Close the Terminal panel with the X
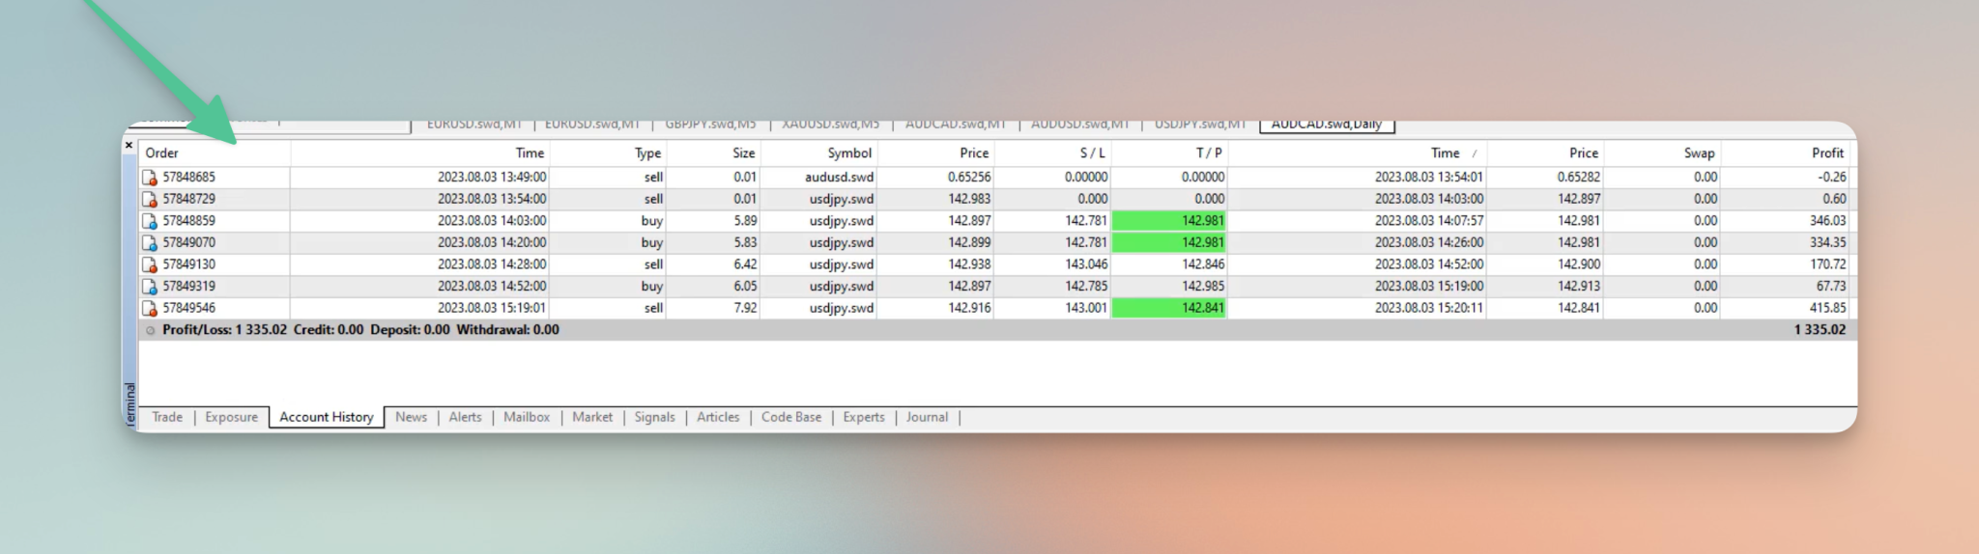This screenshot has width=1979, height=554. click(129, 145)
